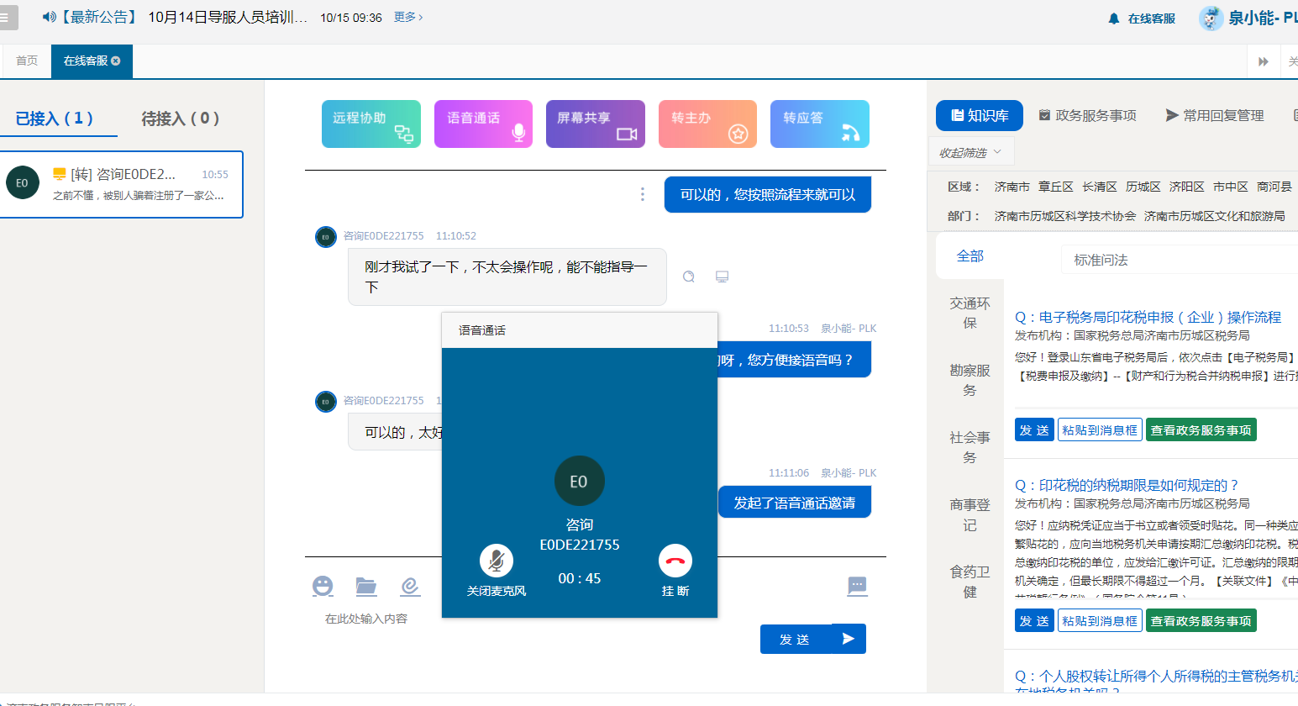Open the hamburger menu icon

pyautogui.click(x=4, y=17)
